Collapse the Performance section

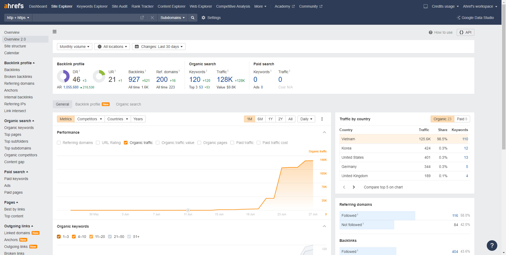tap(324, 132)
